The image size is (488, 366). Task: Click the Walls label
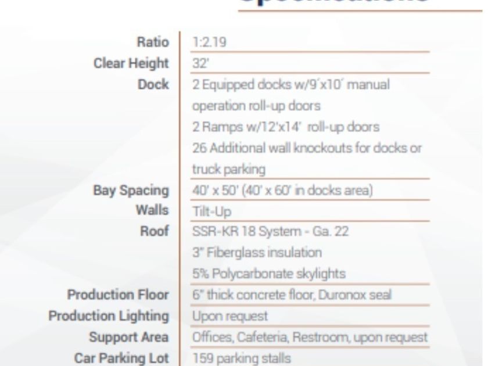(154, 210)
